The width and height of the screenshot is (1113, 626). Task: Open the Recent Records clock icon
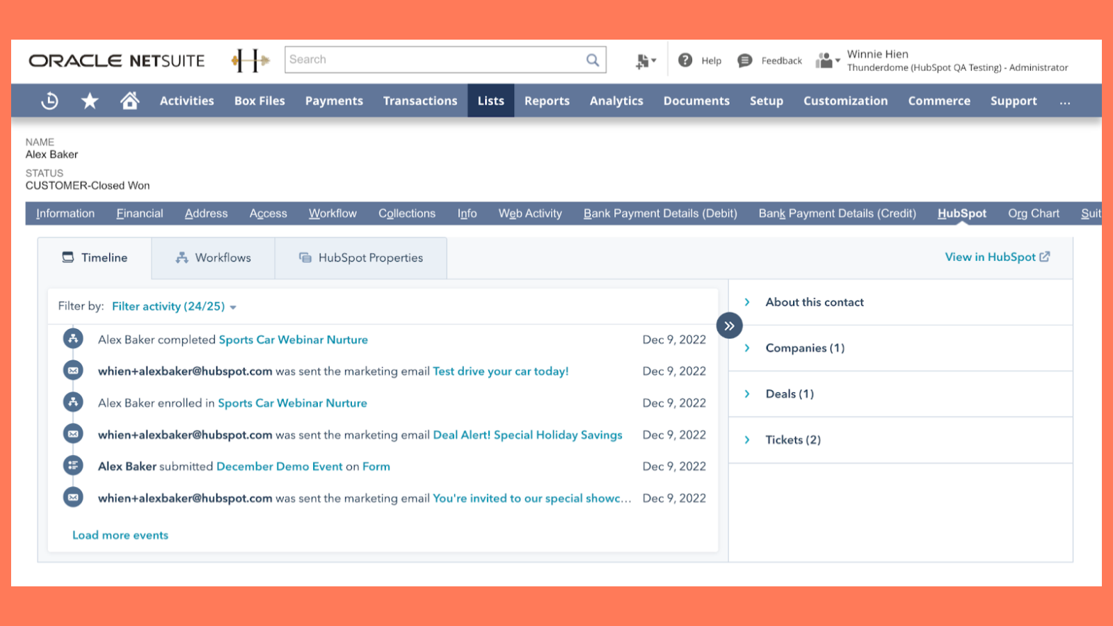tap(49, 101)
